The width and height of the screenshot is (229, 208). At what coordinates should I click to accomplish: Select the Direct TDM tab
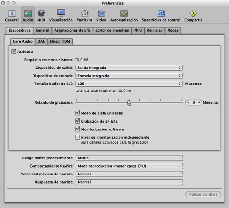[x=60, y=41]
